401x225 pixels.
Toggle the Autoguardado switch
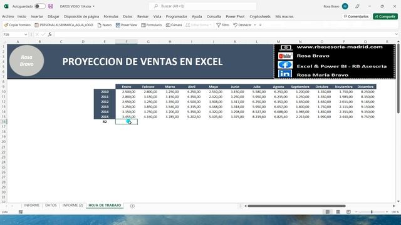pos(40,6)
